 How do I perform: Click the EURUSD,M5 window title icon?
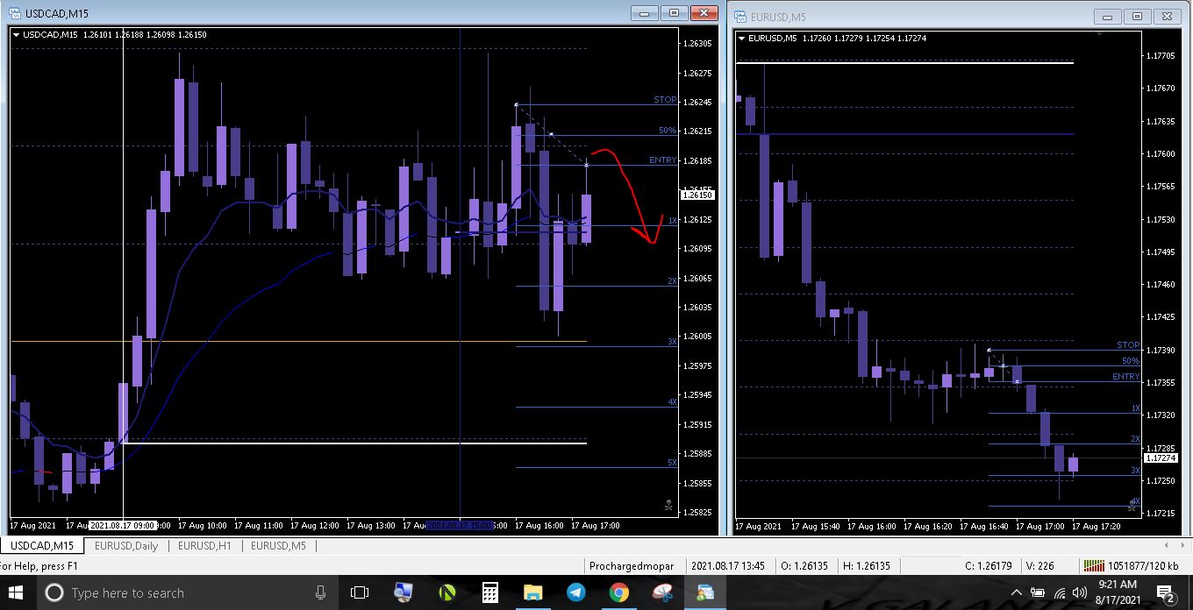[739, 17]
